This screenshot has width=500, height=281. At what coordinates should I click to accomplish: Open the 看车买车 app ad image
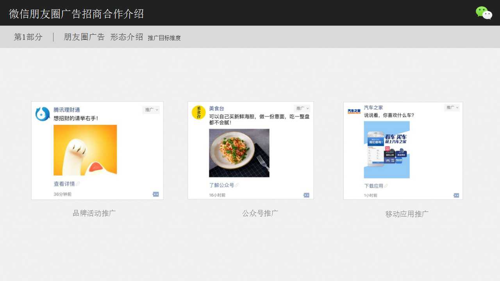coord(387,149)
